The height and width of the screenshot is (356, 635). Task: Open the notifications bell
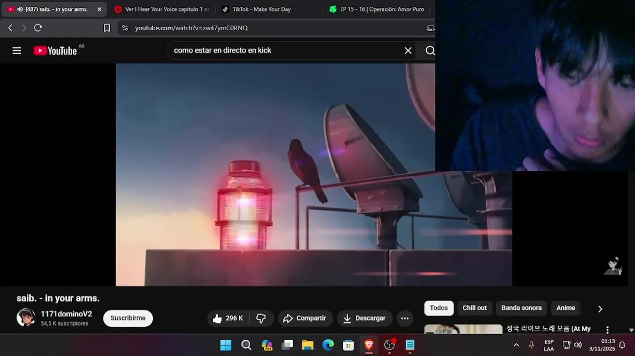pyautogui.click(x=622, y=345)
